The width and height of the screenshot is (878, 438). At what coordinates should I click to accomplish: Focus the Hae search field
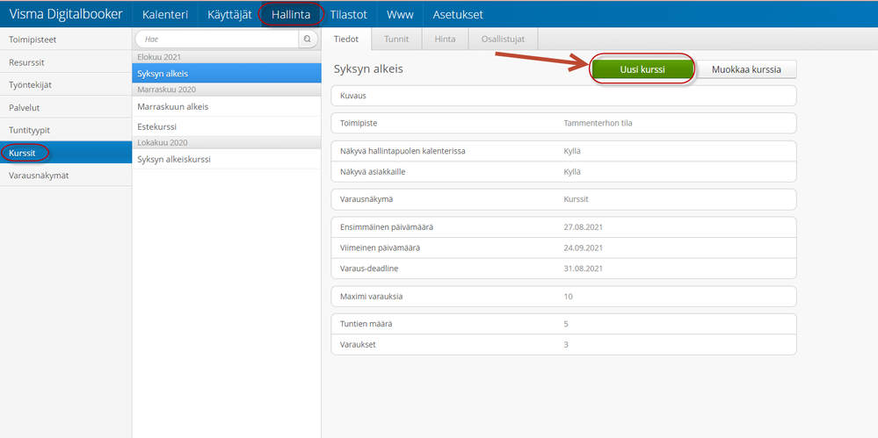click(x=217, y=39)
